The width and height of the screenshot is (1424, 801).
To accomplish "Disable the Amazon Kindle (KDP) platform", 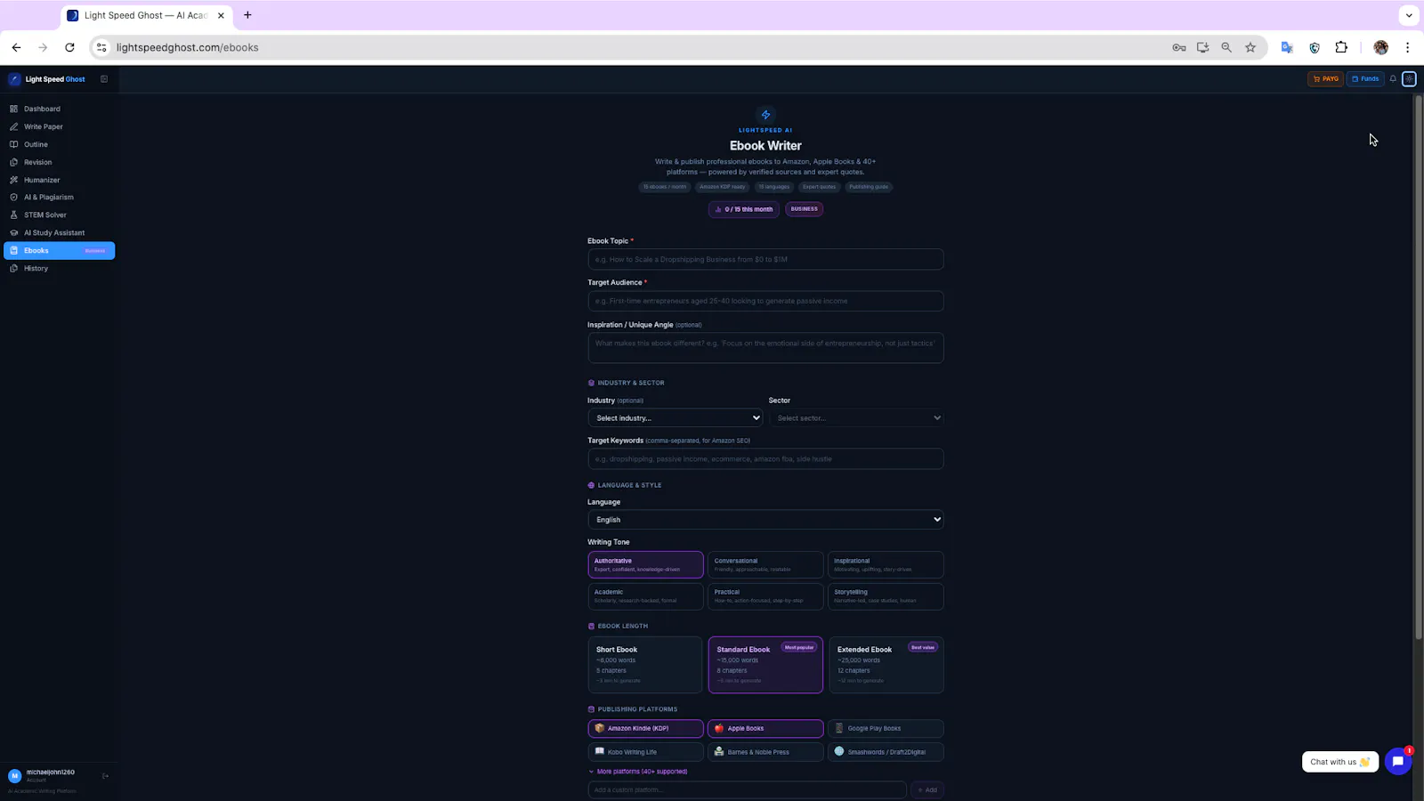I will pyautogui.click(x=645, y=728).
